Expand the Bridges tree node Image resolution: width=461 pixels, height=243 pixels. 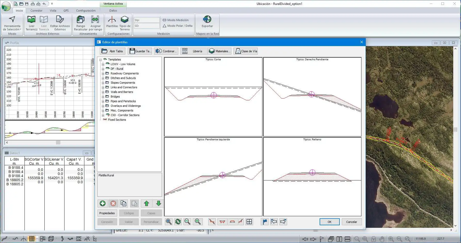coord(103,97)
